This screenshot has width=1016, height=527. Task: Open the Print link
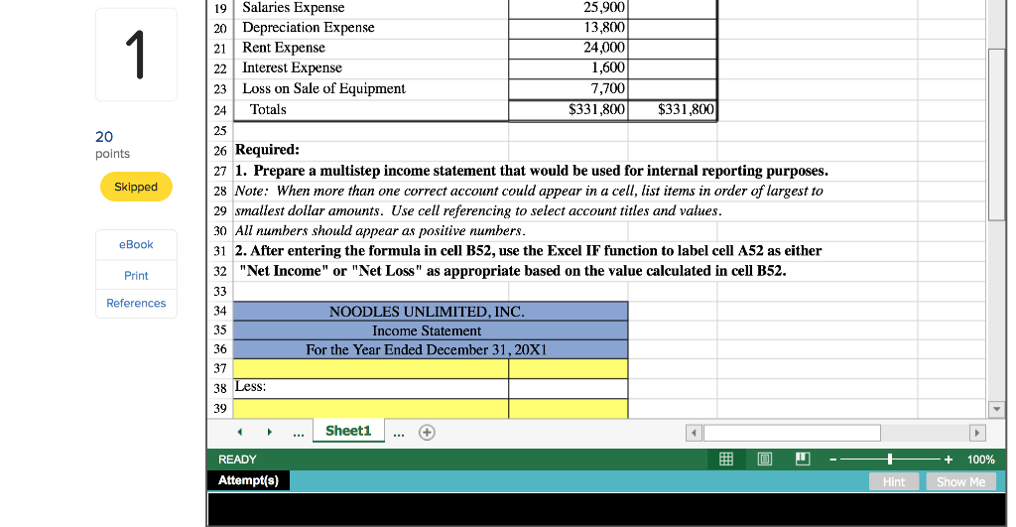click(x=136, y=276)
